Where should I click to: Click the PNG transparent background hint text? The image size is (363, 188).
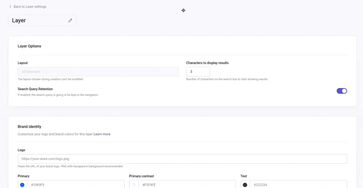point(70,166)
